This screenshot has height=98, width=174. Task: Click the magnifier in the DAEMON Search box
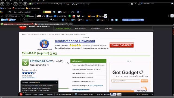pos(172,4)
